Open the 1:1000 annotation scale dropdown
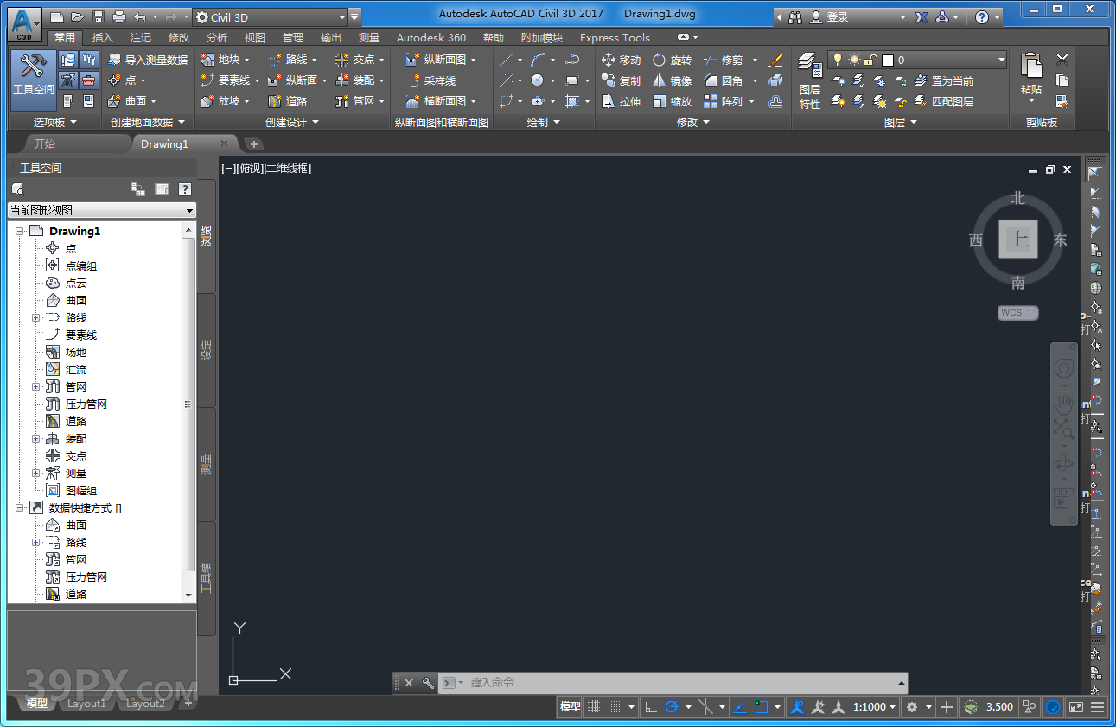This screenshot has width=1116, height=727. tap(875, 706)
